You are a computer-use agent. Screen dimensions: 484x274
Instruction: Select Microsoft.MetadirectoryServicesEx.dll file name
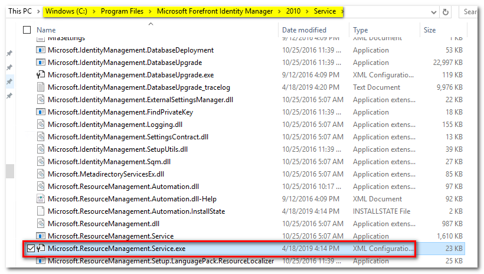106,174
